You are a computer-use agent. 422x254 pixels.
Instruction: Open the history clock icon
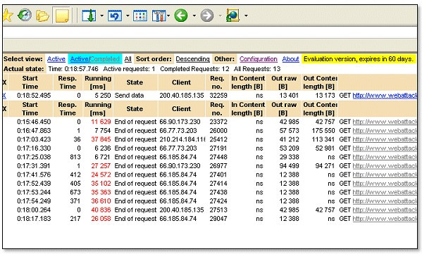tap(25, 15)
